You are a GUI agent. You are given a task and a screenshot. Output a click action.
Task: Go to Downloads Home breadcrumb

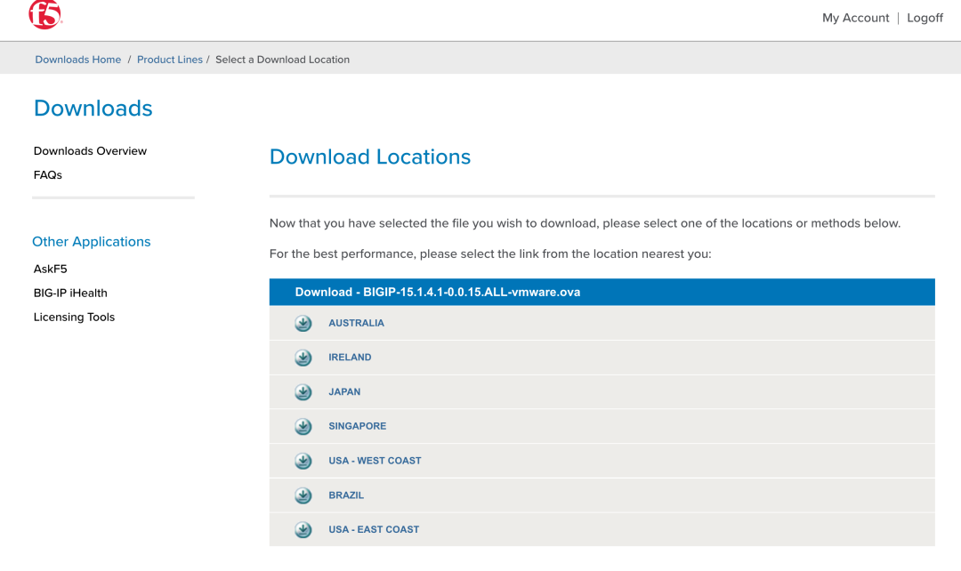[77, 60]
